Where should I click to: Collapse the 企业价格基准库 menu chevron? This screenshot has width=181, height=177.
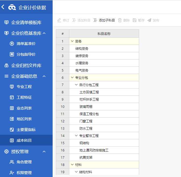(x=44, y=33)
